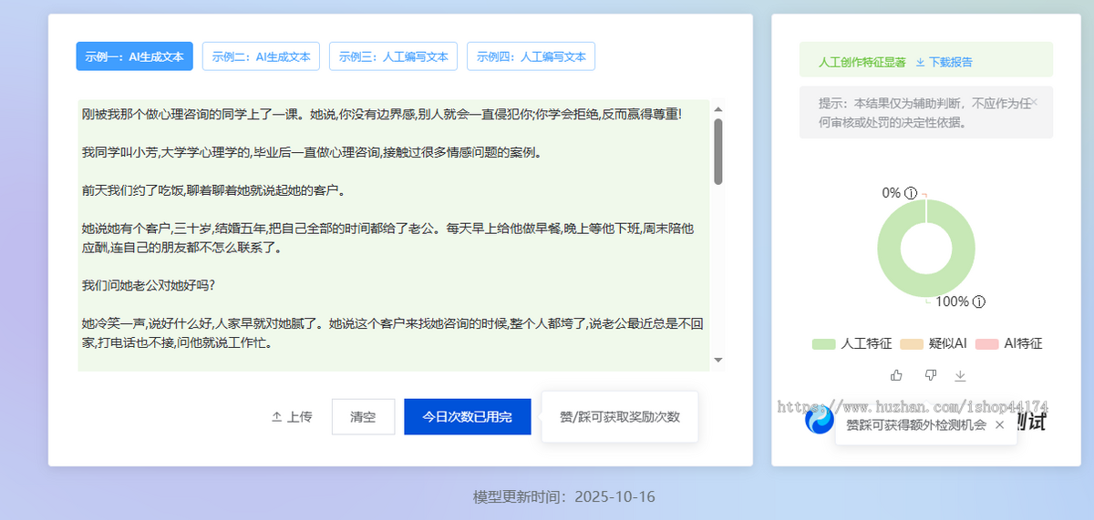The image size is (1094, 520).
Task: Click the info icon next to 100%
Action: [979, 301]
